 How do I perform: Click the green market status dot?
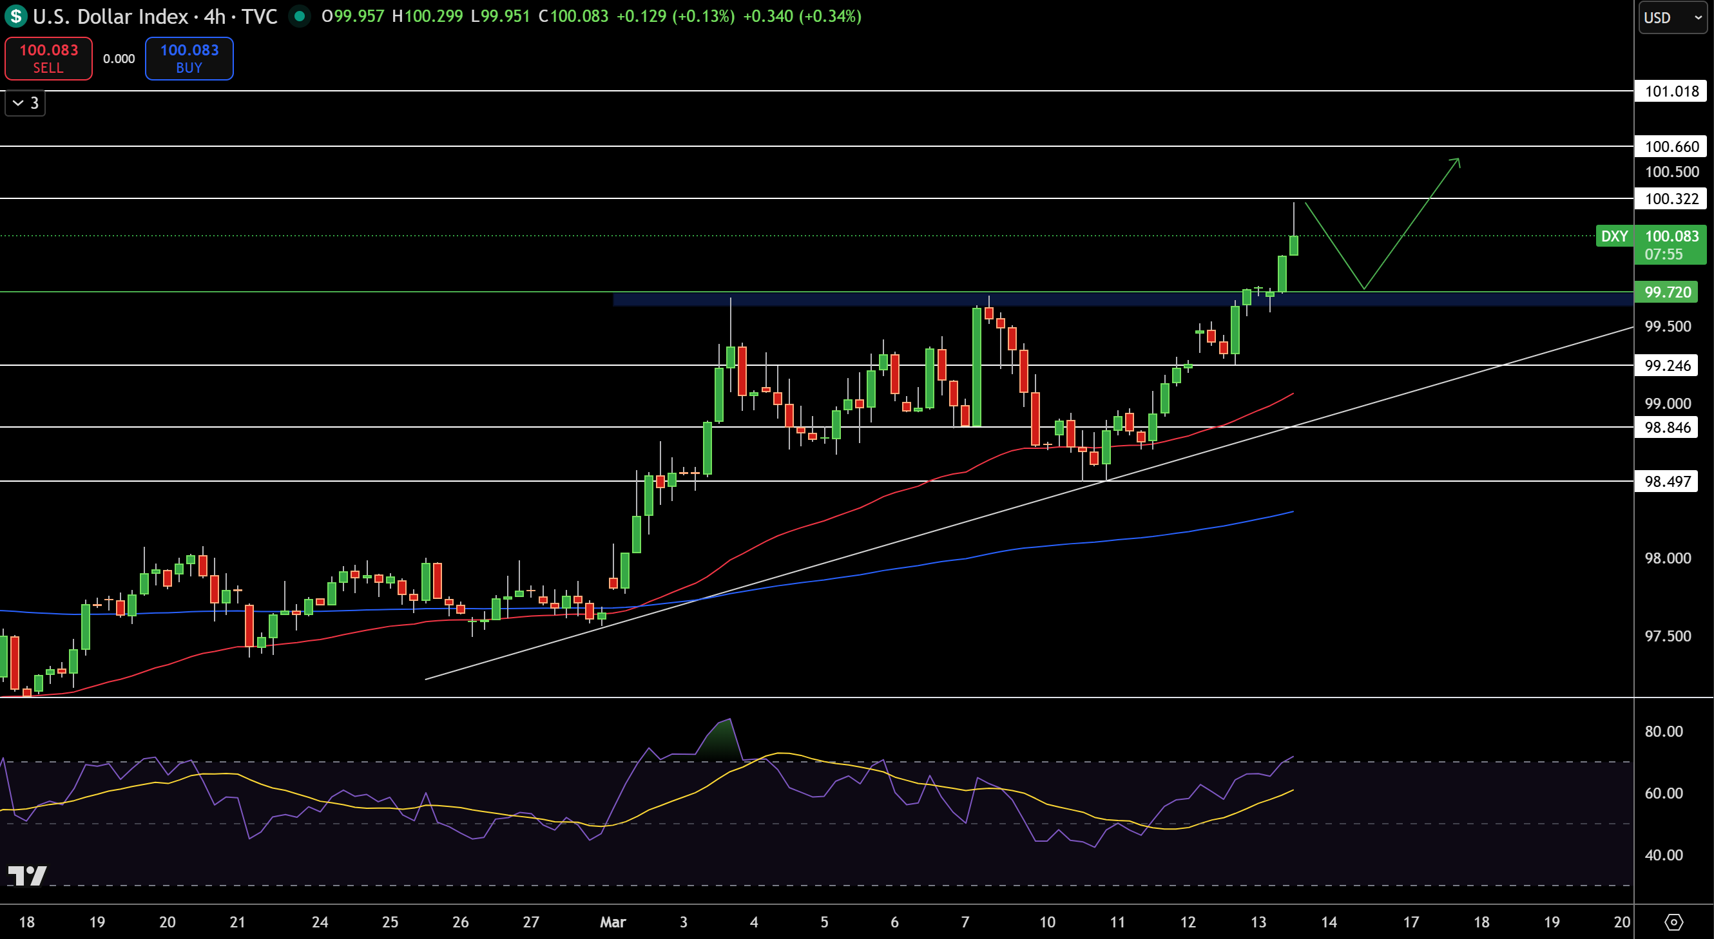(x=300, y=16)
